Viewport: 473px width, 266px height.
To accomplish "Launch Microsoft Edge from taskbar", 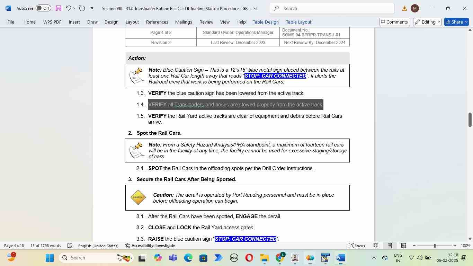I will click(188, 258).
